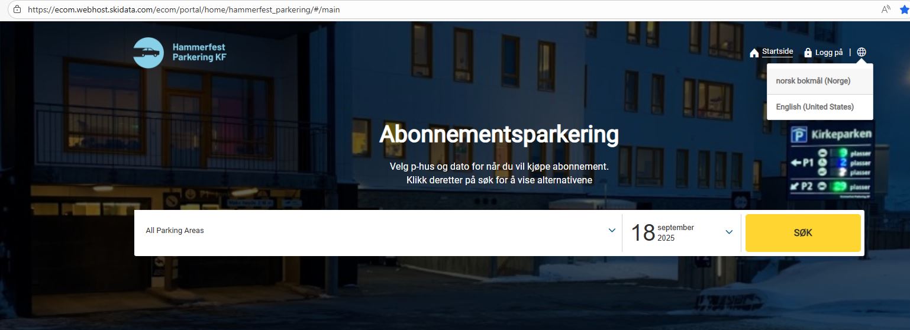Open the All Parking Areas dropdown
The image size is (910, 330).
click(x=378, y=231)
